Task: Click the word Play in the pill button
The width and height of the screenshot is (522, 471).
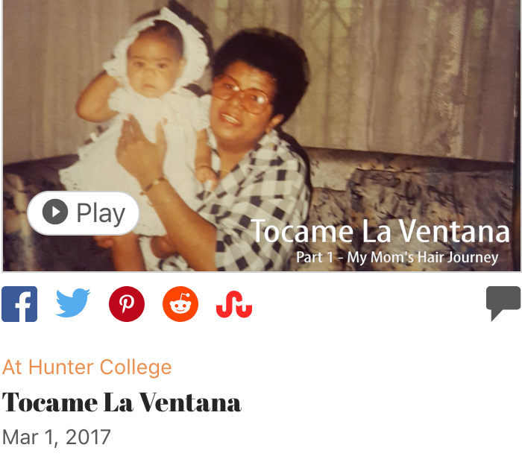Action: coord(101,214)
